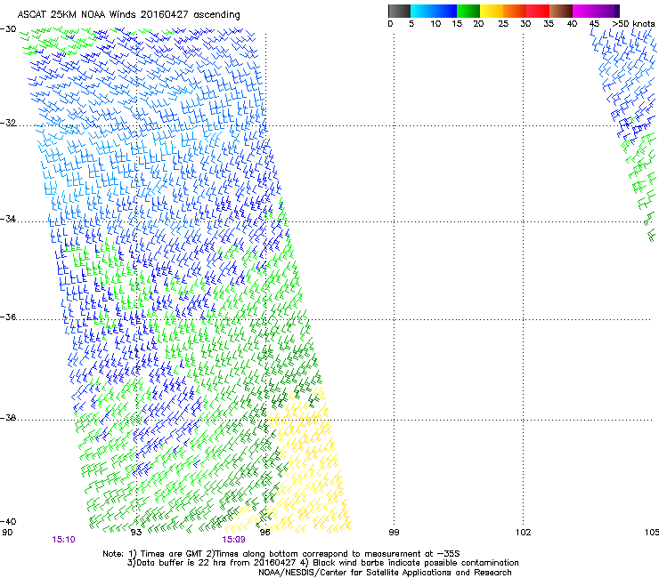The image size is (659, 578).
Task: Click the 99 longitude axis label
Action: [394, 533]
